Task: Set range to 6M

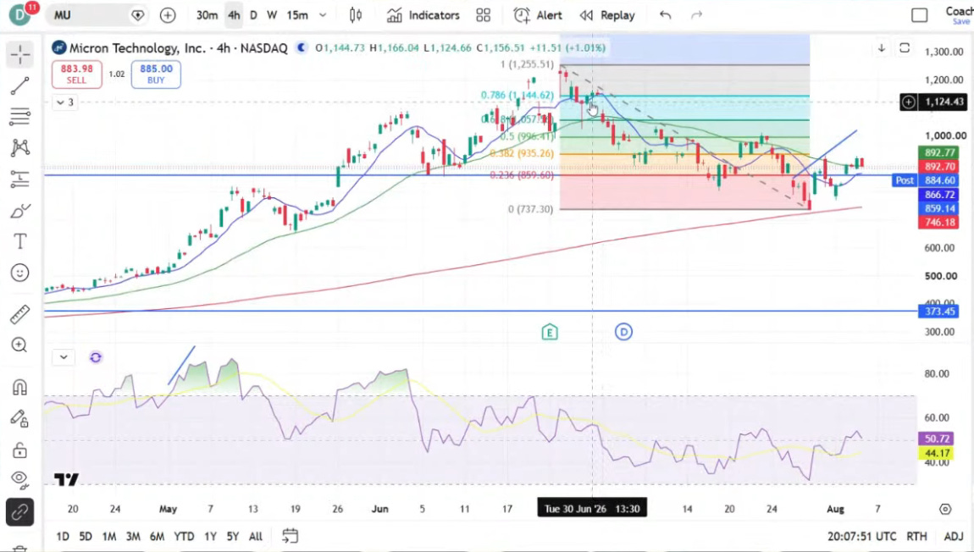Action: (x=157, y=536)
